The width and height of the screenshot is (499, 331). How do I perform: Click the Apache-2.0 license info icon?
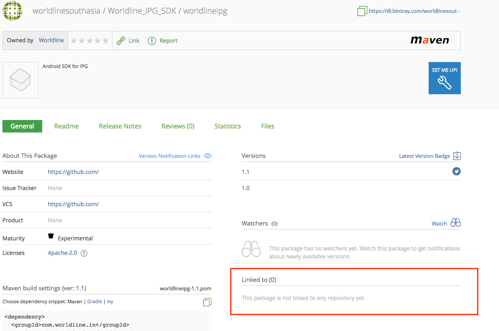(84, 253)
